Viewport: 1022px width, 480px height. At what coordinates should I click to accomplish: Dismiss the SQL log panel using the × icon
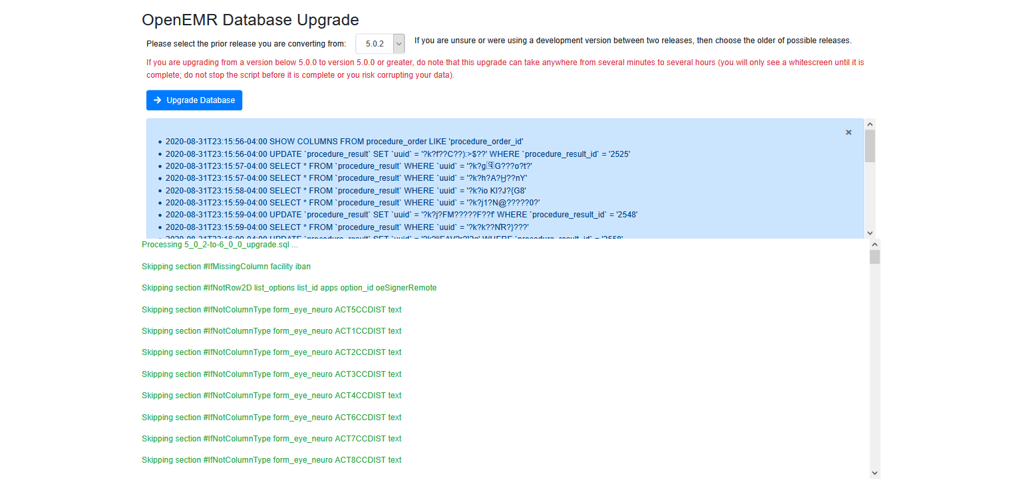click(x=848, y=132)
